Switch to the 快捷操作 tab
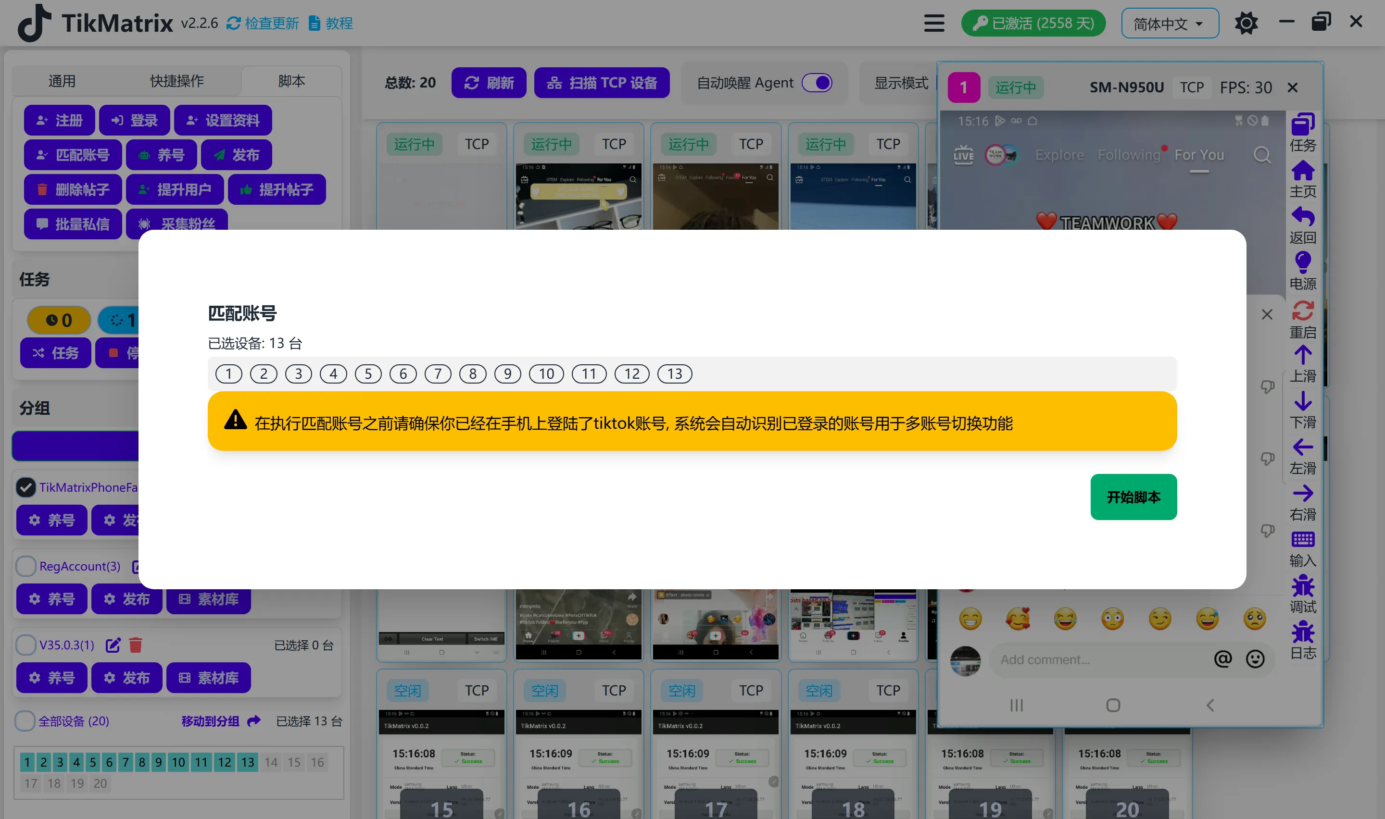1385x819 pixels. [x=176, y=81]
